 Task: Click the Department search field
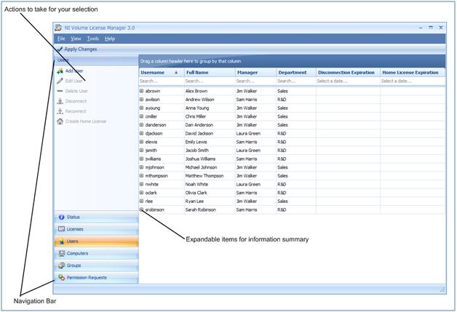pyautogui.click(x=296, y=81)
